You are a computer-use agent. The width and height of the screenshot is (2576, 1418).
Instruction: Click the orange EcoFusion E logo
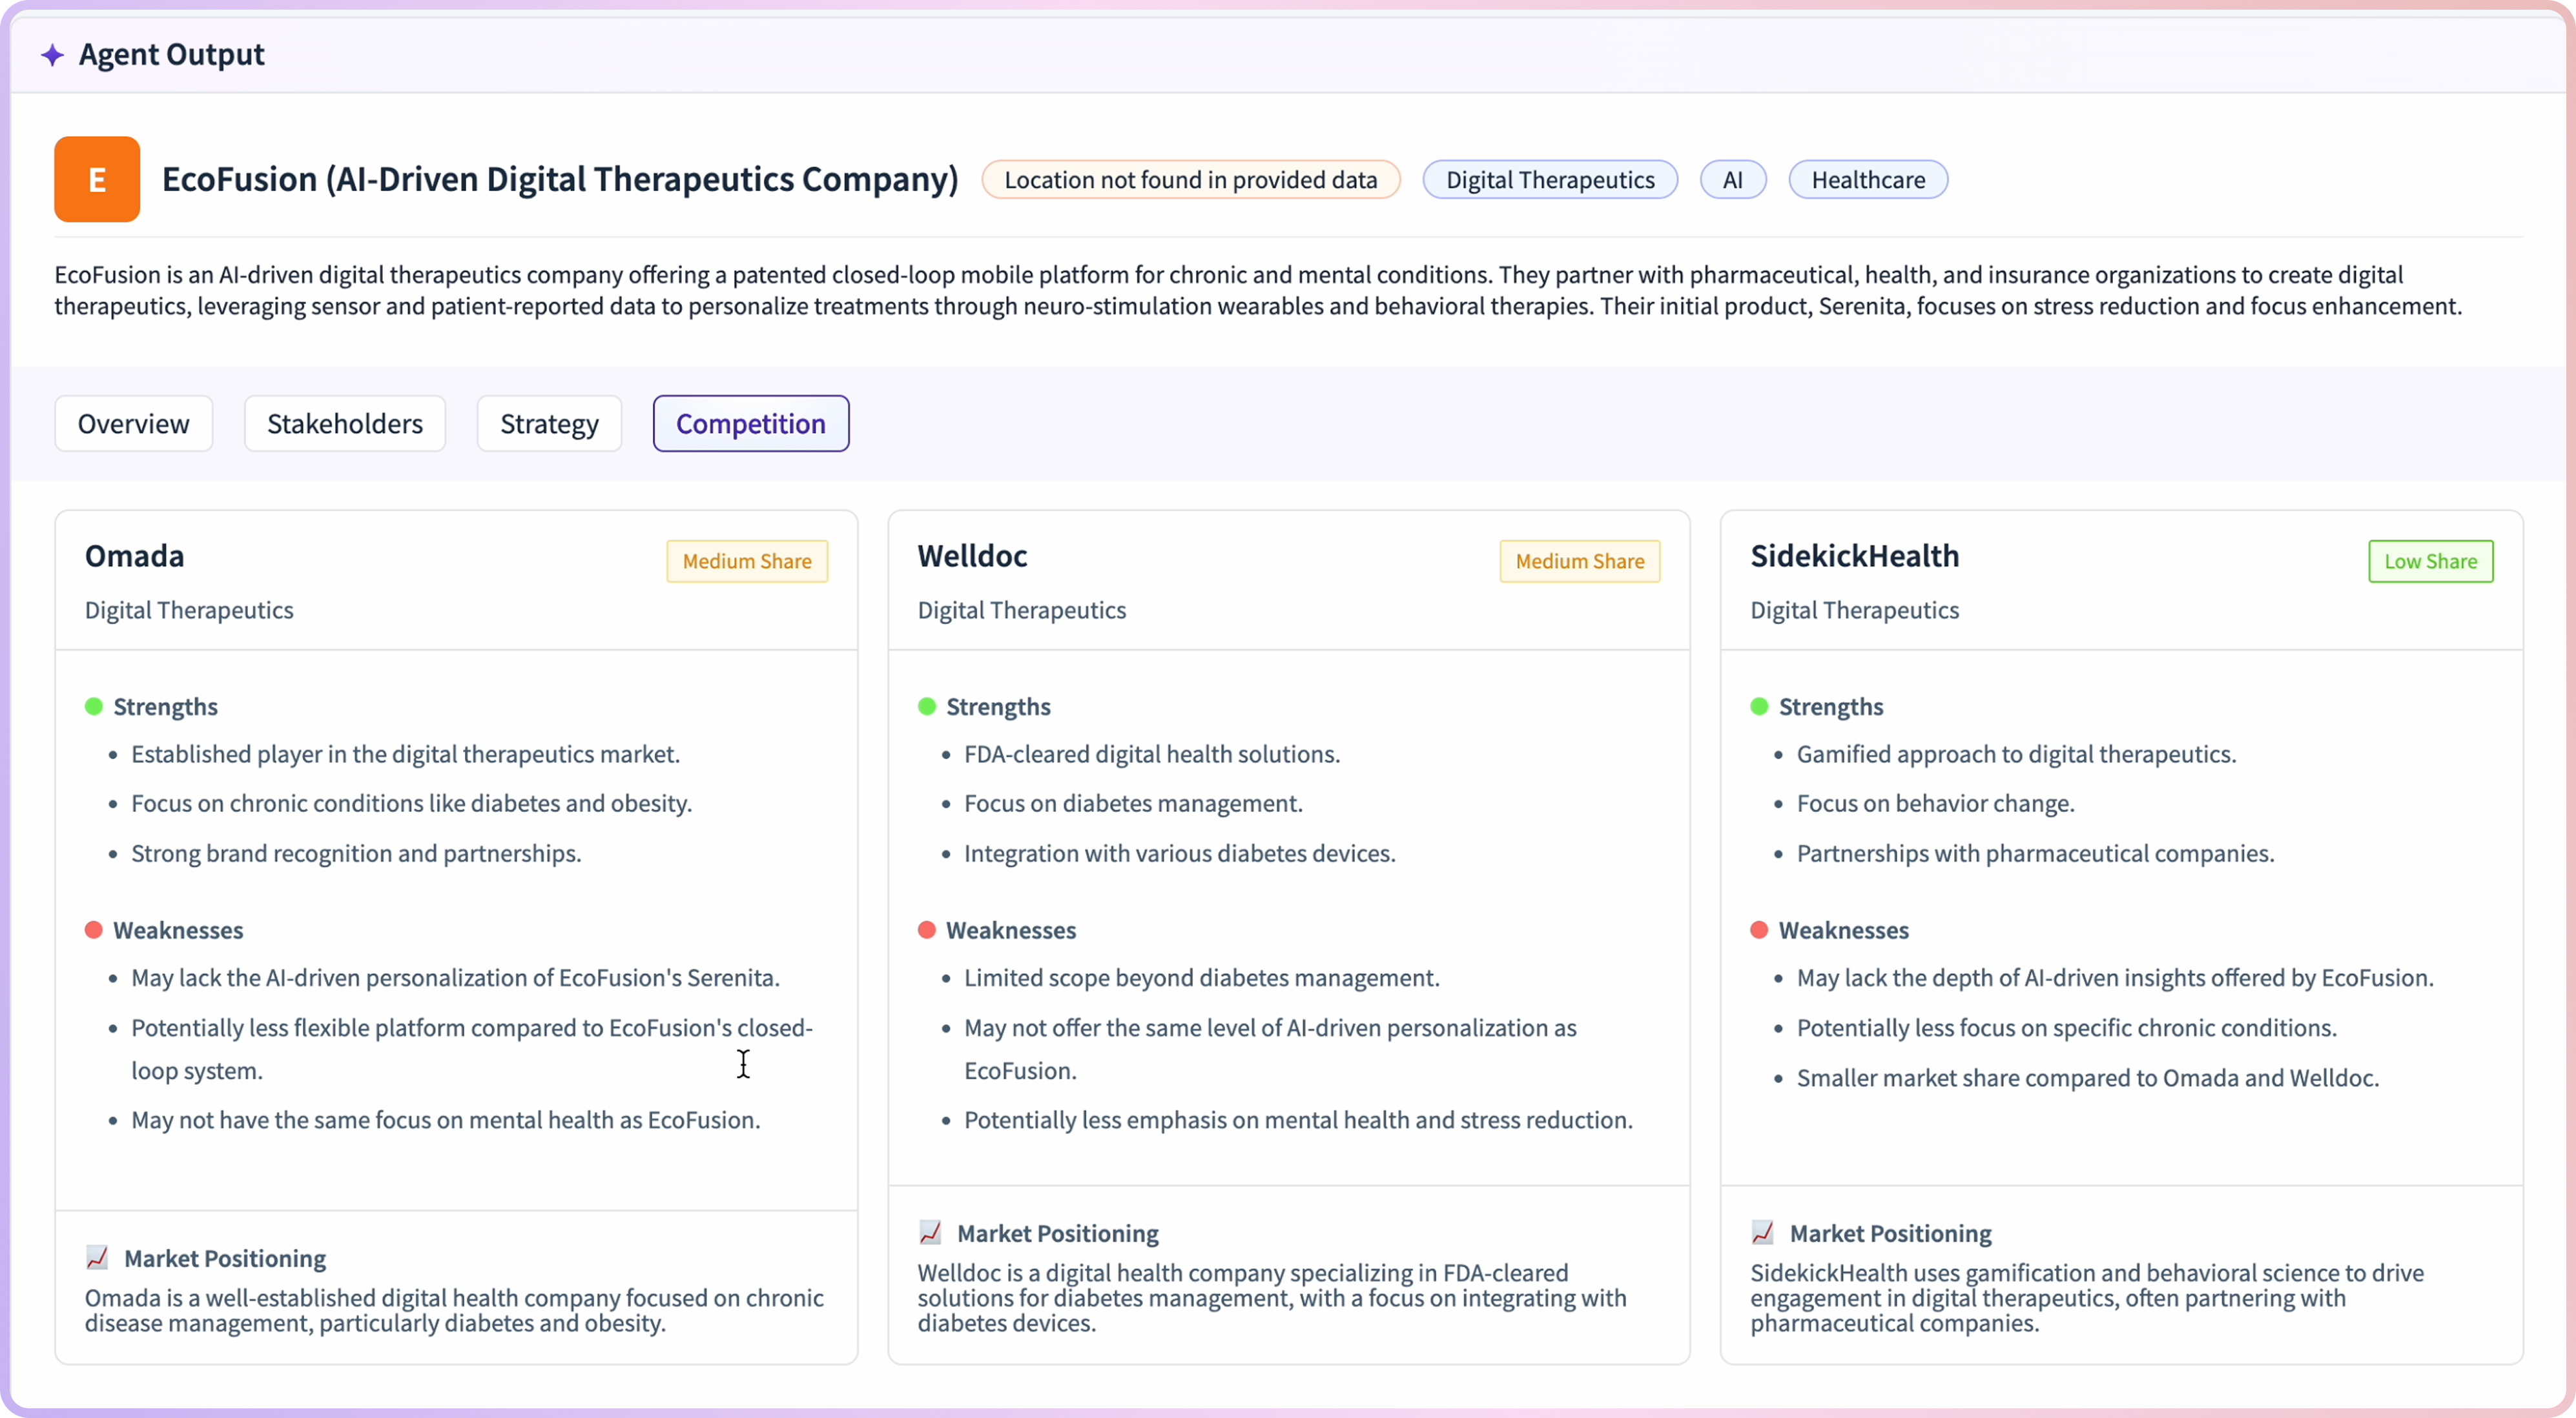(97, 179)
